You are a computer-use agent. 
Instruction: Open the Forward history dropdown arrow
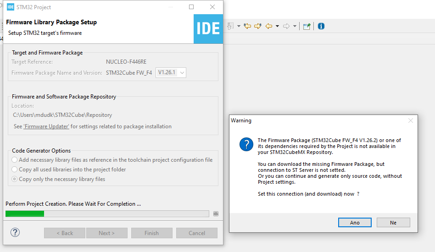(x=295, y=26)
